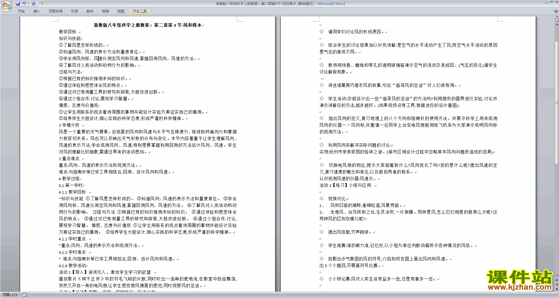The image size is (559, 298).
Task: Close the Word window
Action: 556,3
